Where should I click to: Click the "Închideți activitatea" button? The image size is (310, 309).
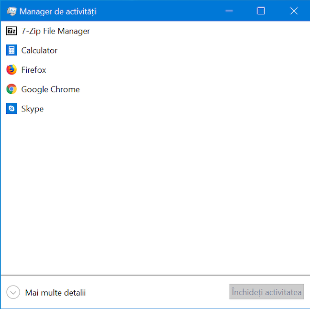pos(266,292)
